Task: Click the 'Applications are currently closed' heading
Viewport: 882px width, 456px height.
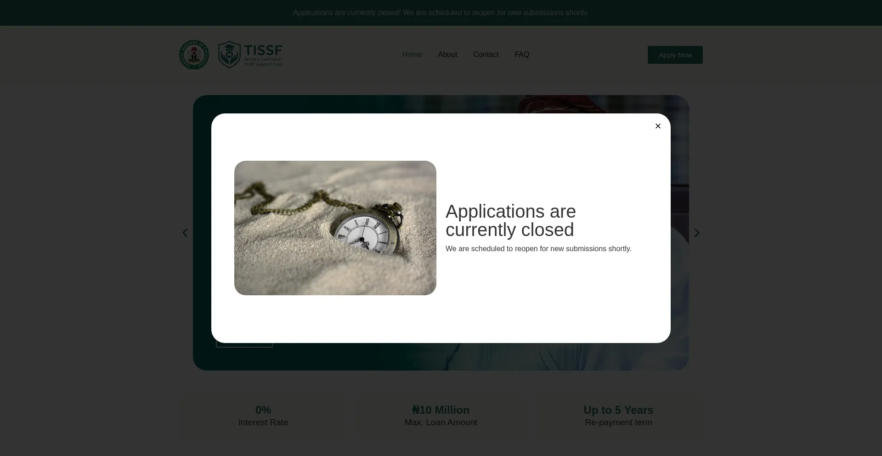Action: (x=510, y=221)
